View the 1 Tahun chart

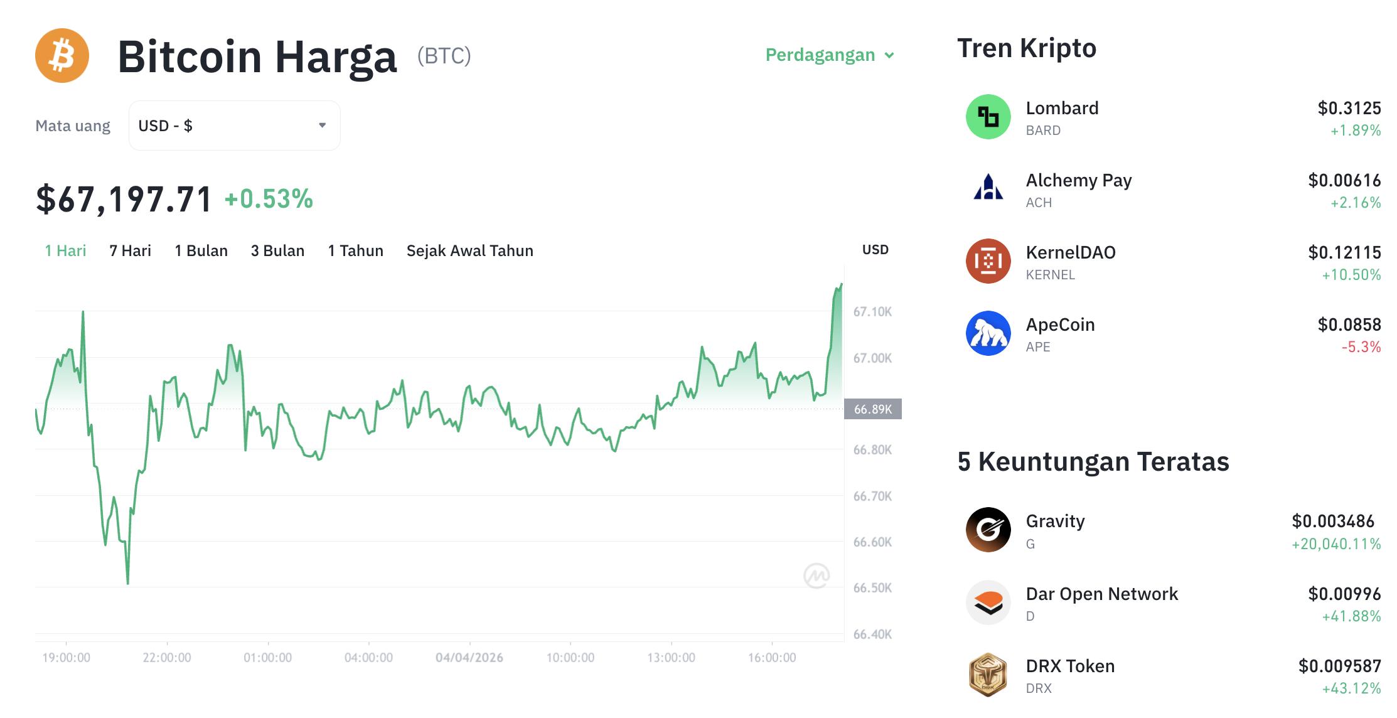[x=355, y=250]
